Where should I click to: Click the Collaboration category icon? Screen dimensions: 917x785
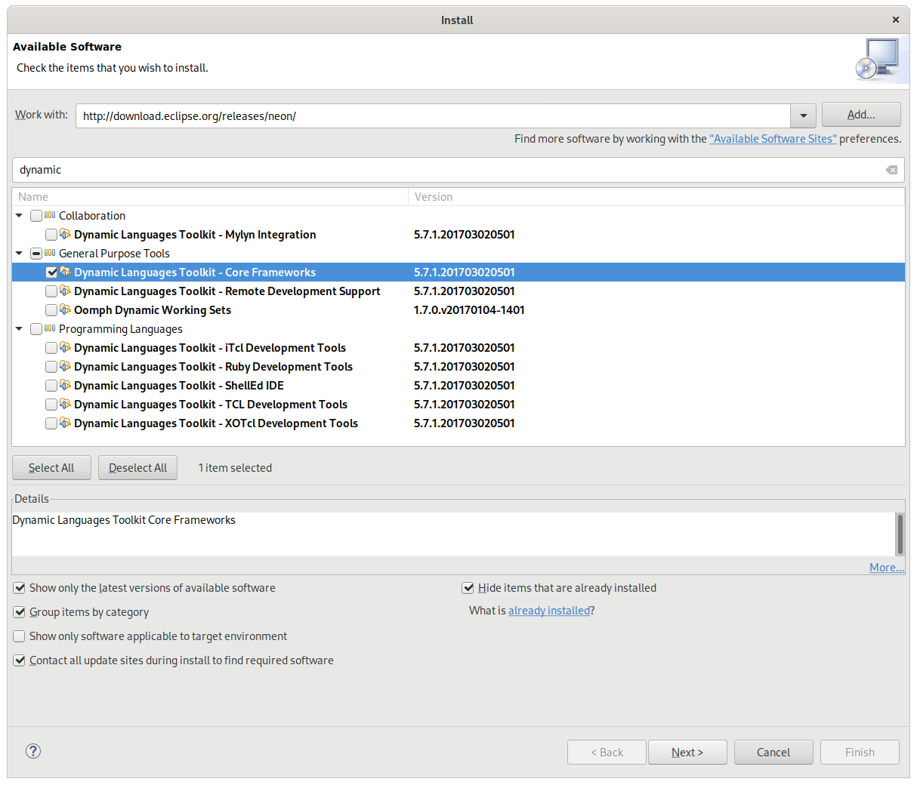(x=51, y=215)
